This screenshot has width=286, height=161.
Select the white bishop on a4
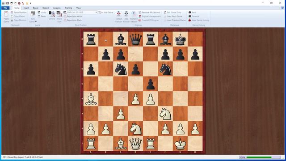(x=91, y=99)
